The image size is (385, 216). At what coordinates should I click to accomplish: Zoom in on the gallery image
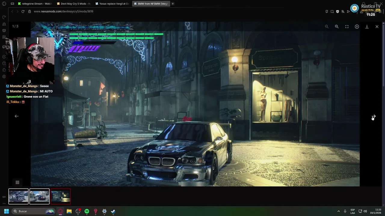click(337, 26)
